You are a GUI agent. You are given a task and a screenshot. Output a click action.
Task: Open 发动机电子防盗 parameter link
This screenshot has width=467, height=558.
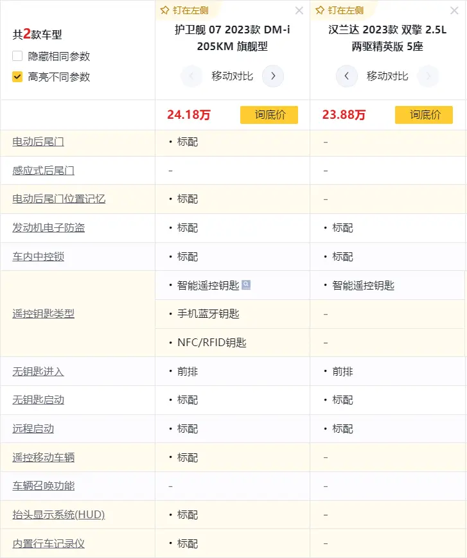[x=49, y=228]
